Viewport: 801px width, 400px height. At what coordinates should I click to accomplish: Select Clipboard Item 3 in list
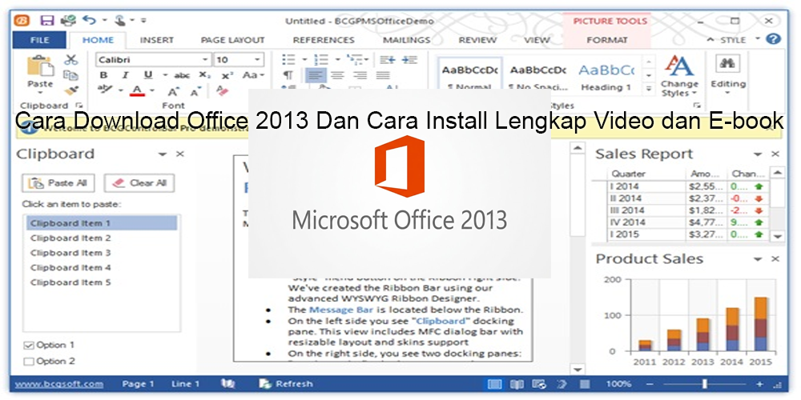click(101, 253)
